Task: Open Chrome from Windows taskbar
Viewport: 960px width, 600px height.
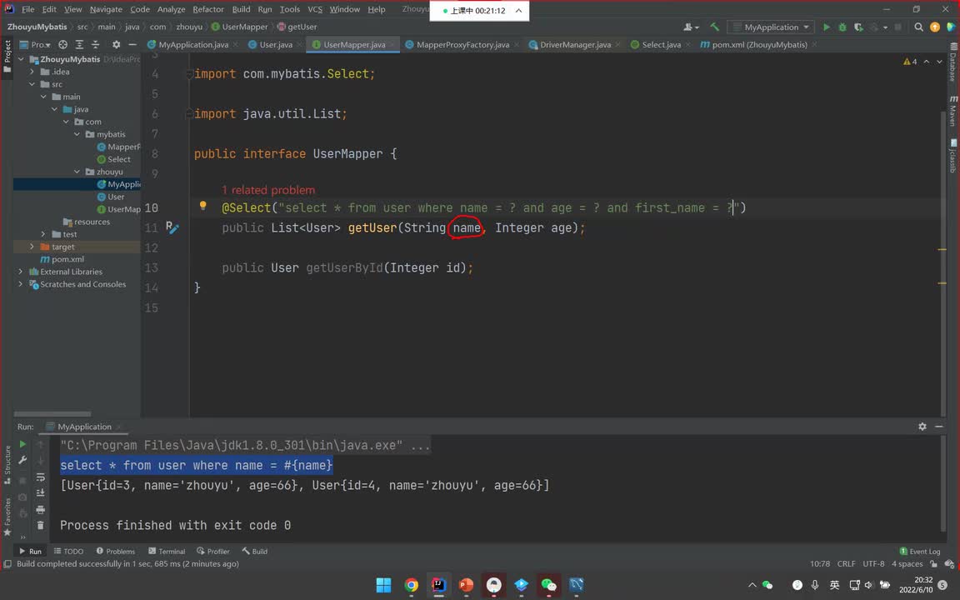Action: 412,585
